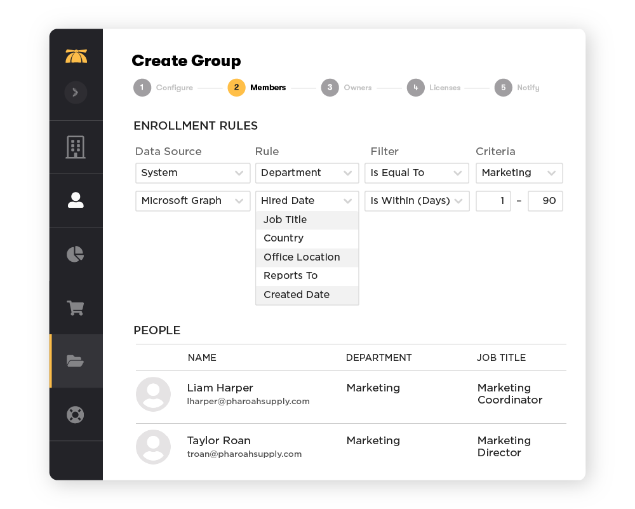Open the System data source dropdown
635x509 pixels.
192,173
